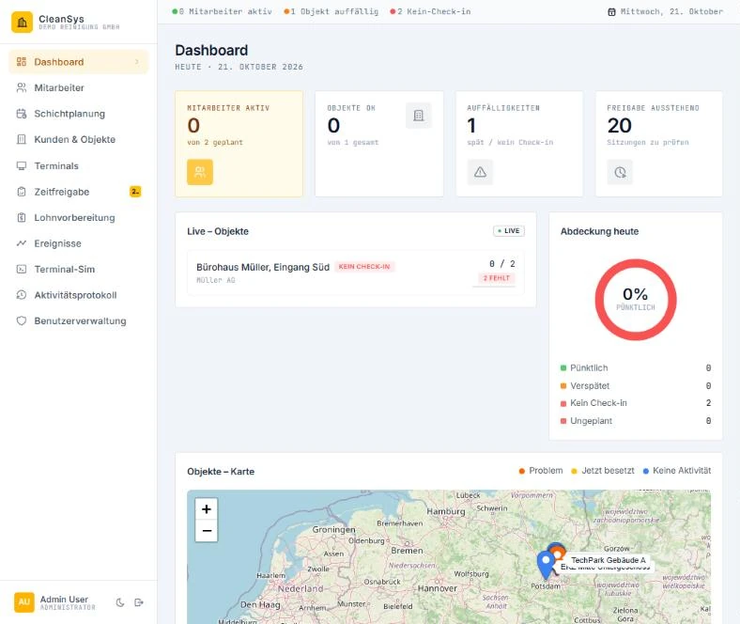740x624 pixels.
Task: Open Lohnvorbereitung page
Action: pos(78,218)
